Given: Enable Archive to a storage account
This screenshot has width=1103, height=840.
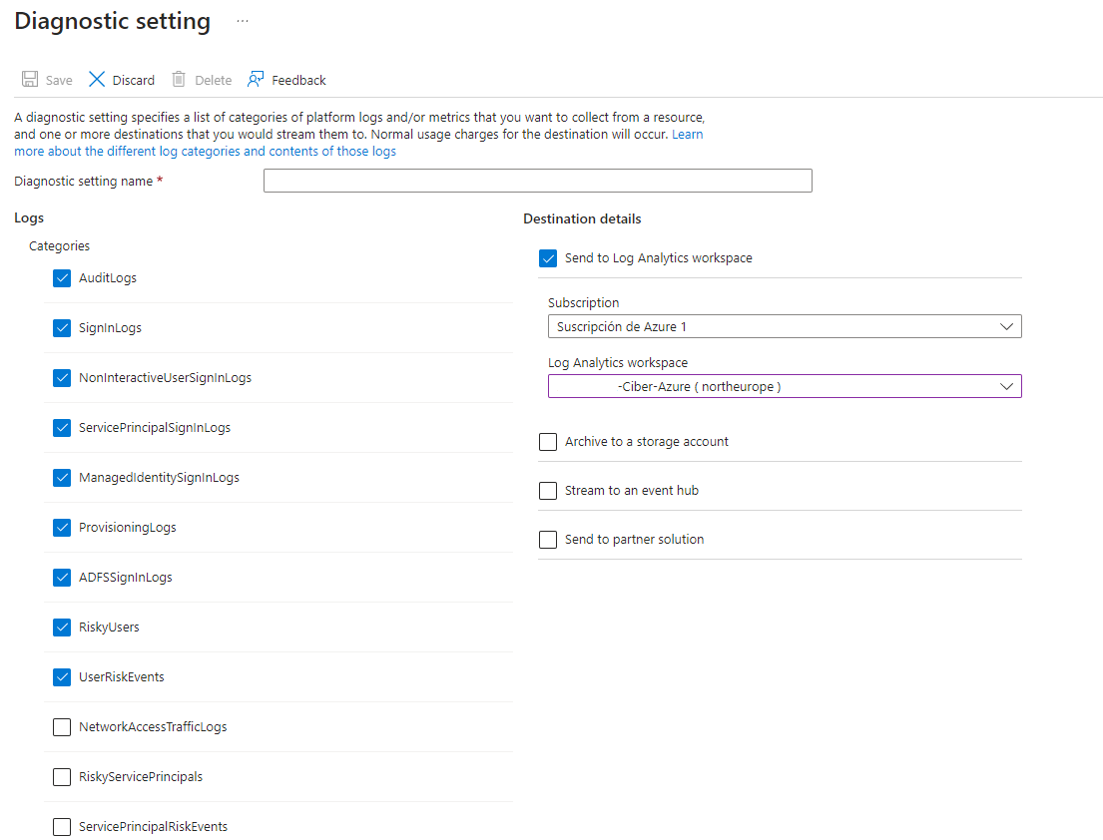Looking at the screenshot, I should [x=548, y=442].
